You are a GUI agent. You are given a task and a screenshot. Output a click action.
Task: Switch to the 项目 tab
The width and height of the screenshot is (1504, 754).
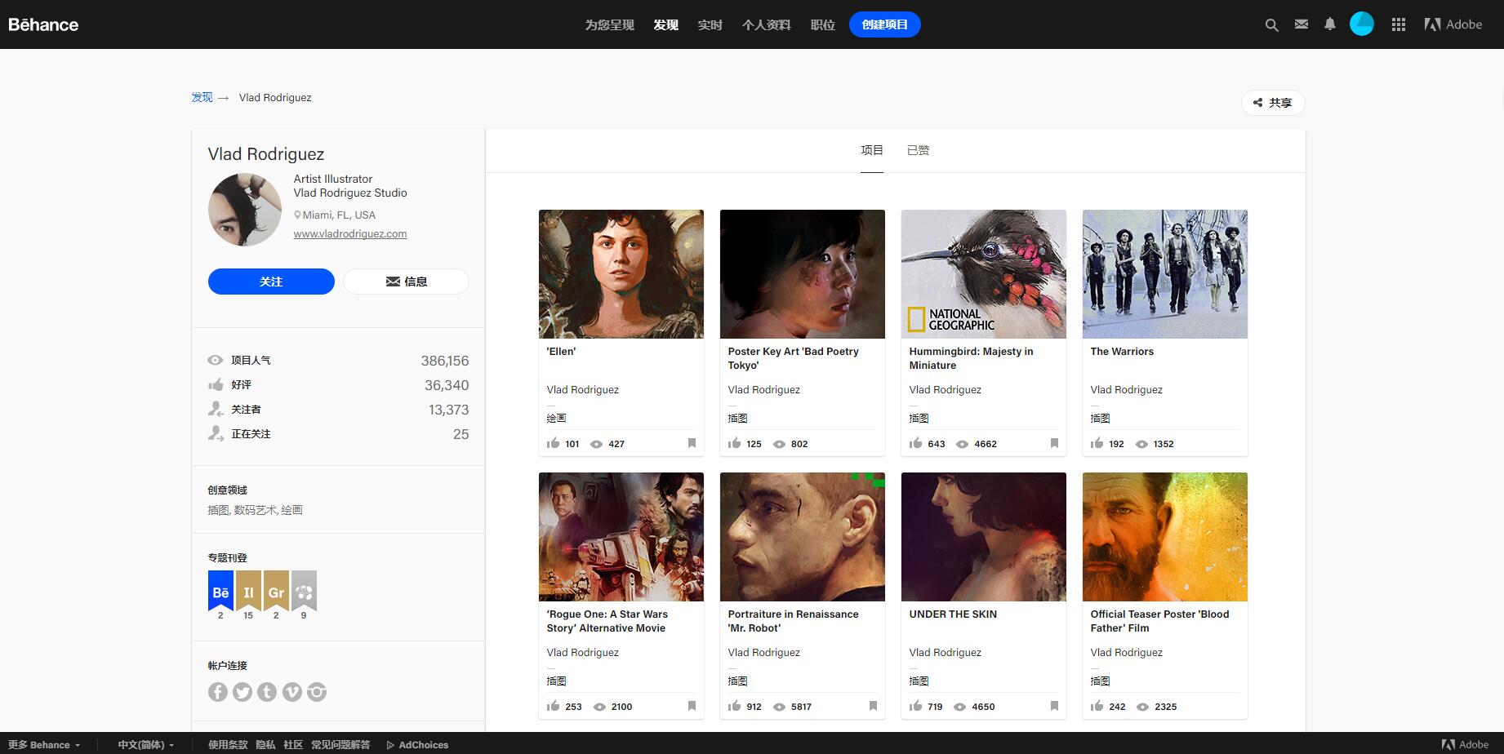pos(872,150)
